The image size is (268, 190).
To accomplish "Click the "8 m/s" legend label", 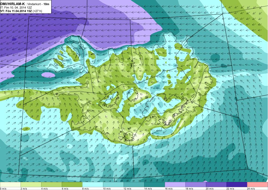I will tap(86, 189).
